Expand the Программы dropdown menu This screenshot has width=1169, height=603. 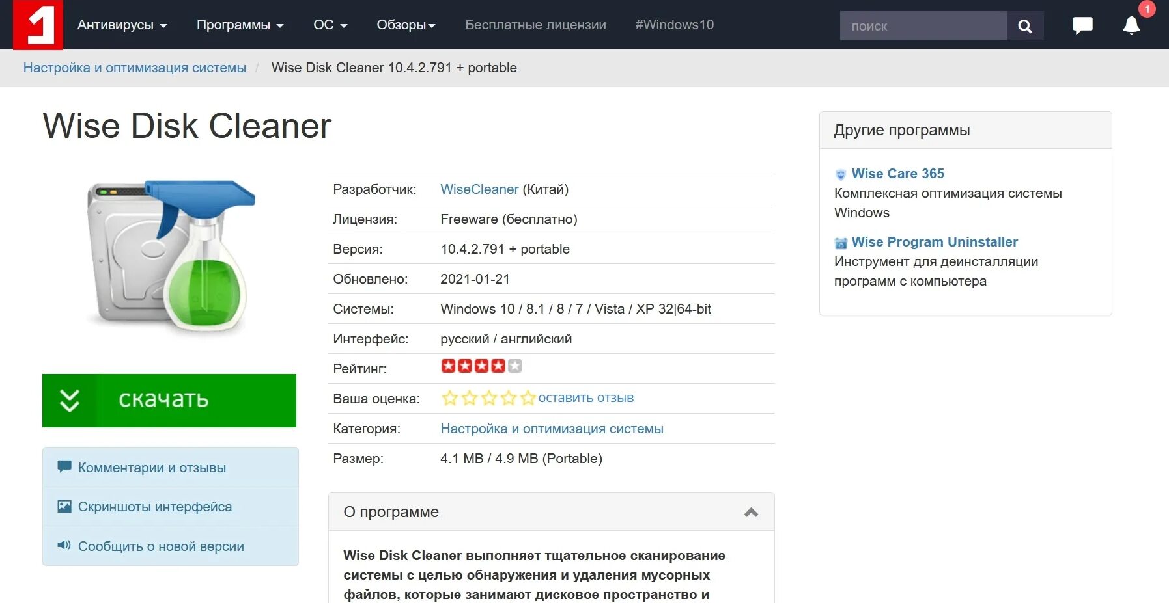point(240,25)
